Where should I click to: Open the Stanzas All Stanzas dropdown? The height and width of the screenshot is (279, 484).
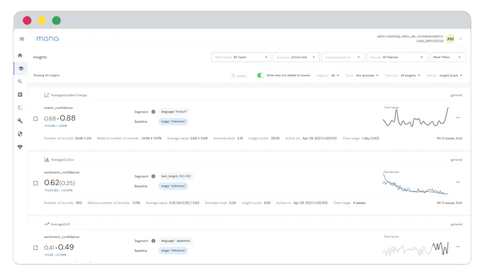[x=397, y=57]
